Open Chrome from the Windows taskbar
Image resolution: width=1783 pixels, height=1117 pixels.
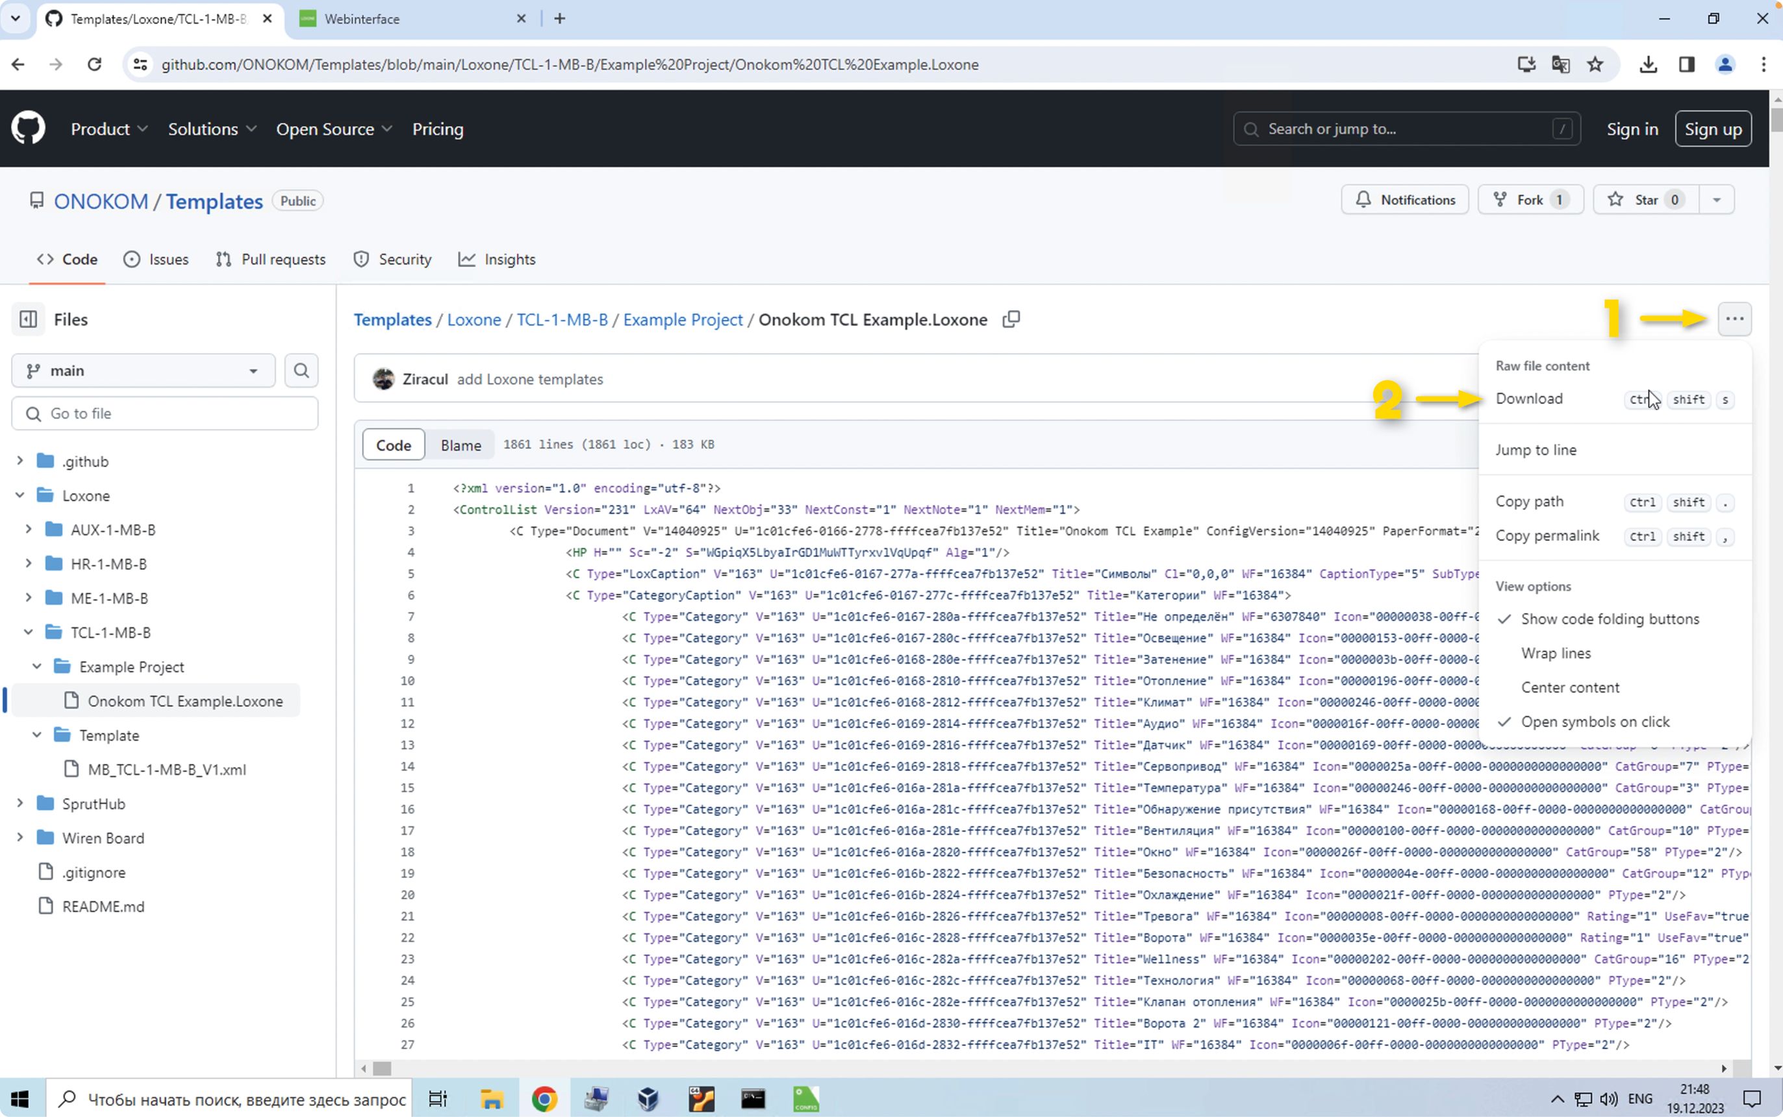pyautogui.click(x=544, y=1099)
